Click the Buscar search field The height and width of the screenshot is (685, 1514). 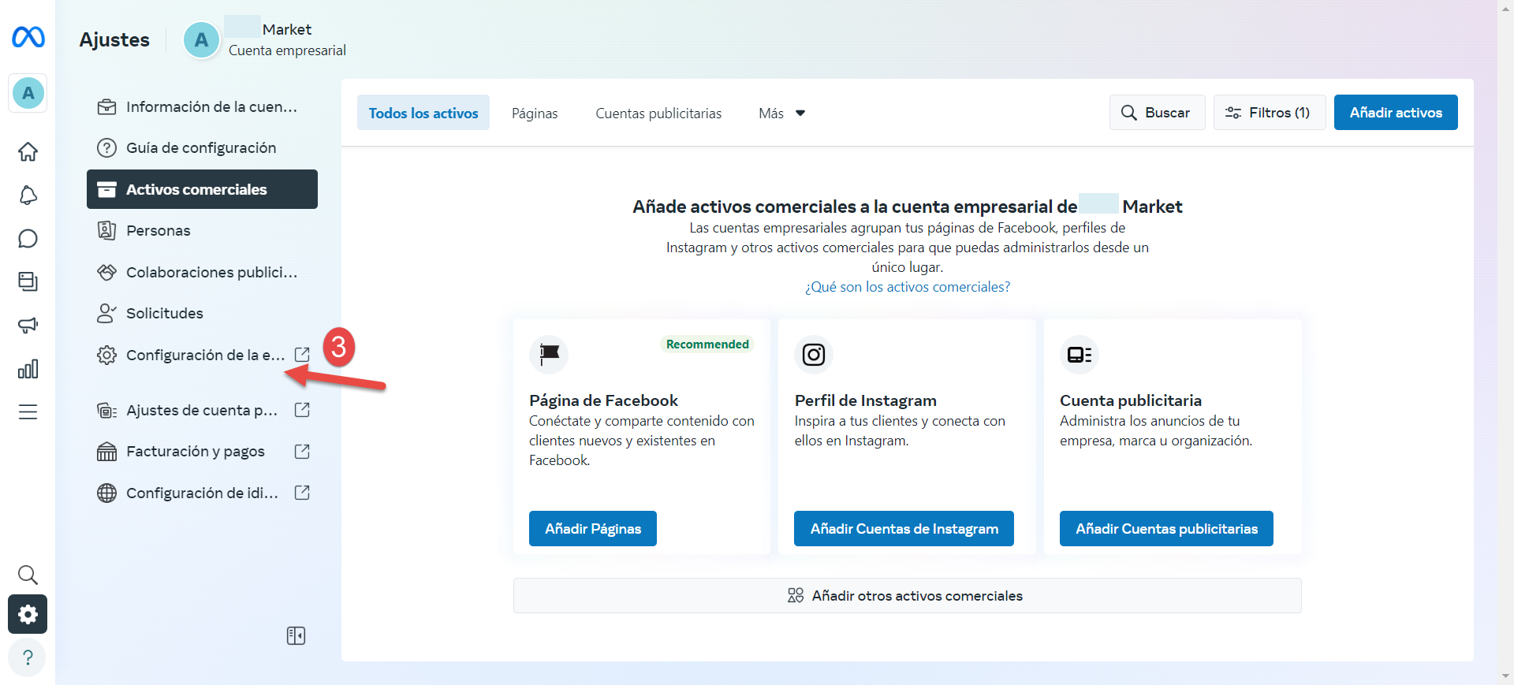[1157, 113]
